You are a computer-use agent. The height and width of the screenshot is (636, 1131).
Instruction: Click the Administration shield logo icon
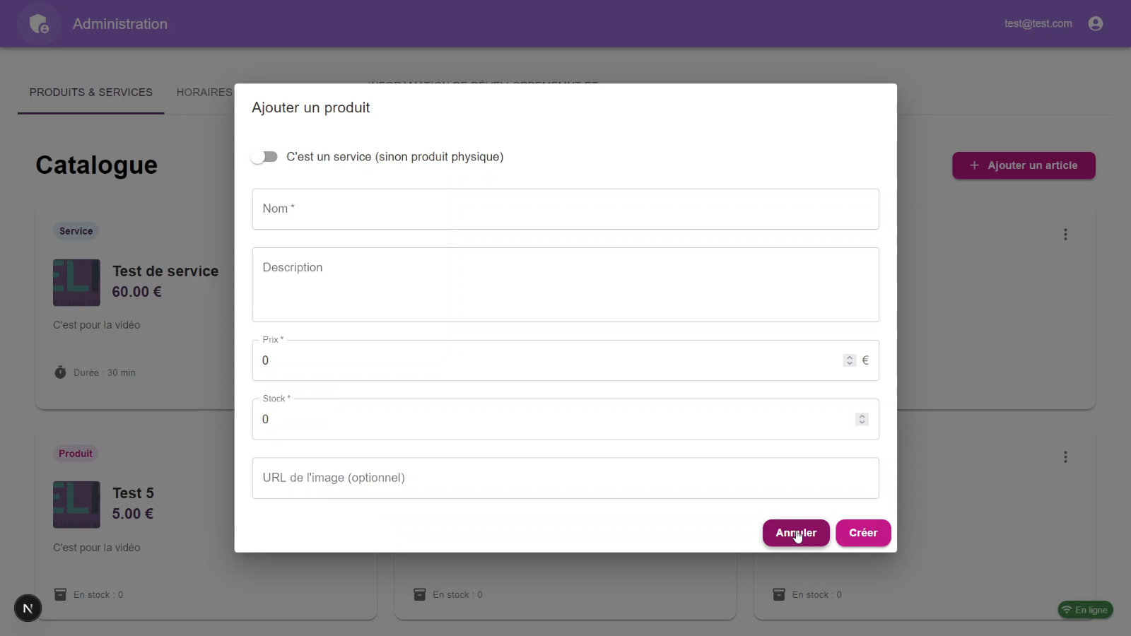click(39, 24)
